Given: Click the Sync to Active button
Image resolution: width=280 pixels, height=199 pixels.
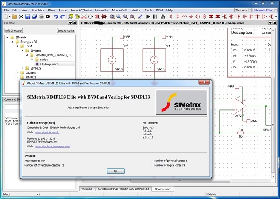Looking at the screenshot, I should pyautogui.click(x=66, y=31).
